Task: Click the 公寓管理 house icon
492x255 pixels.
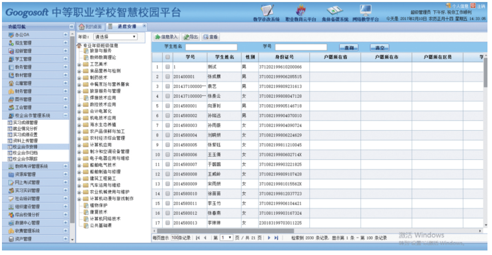Action: click(x=11, y=83)
